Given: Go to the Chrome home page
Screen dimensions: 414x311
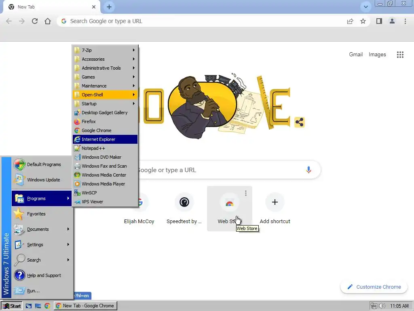Looking at the screenshot, I should pos(48,21).
